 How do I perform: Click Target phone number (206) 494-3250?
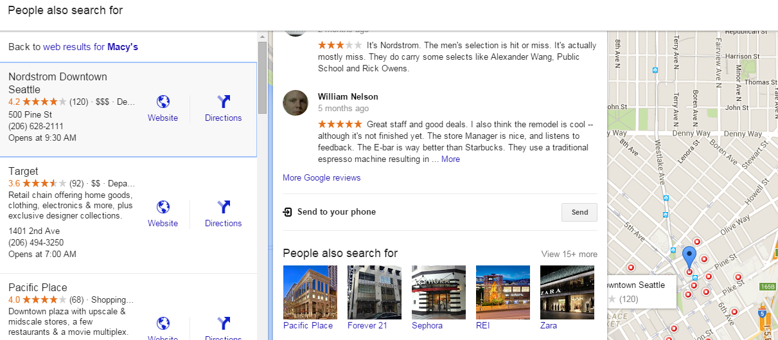coord(36,243)
